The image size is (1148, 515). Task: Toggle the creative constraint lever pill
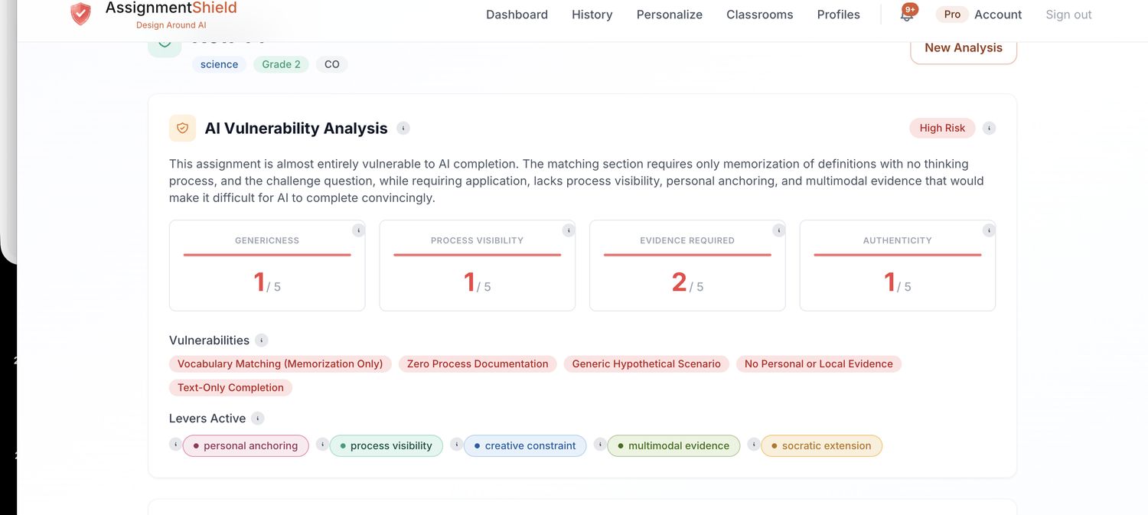[525, 446]
